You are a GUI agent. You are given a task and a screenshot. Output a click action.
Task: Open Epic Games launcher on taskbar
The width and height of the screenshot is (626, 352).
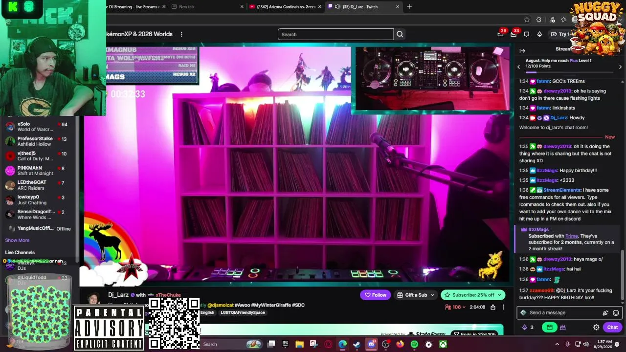click(285, 344)
